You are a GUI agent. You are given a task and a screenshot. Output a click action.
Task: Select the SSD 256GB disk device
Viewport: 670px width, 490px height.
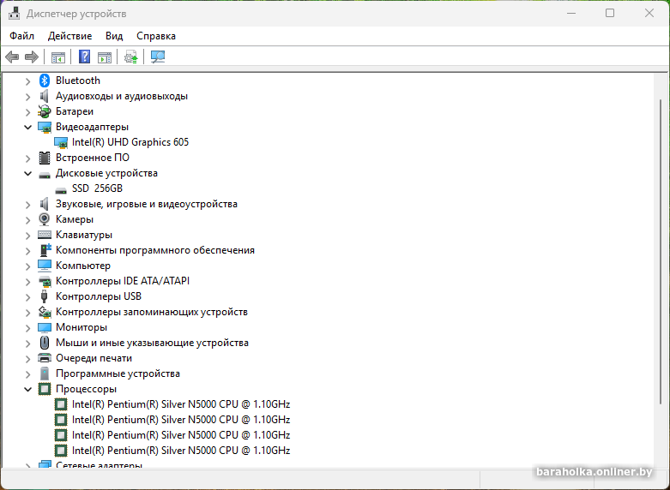click(x=97, y=188)
